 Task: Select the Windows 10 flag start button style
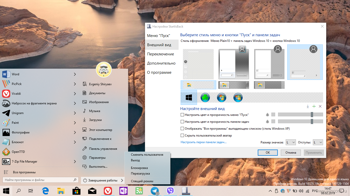(189, 97)
